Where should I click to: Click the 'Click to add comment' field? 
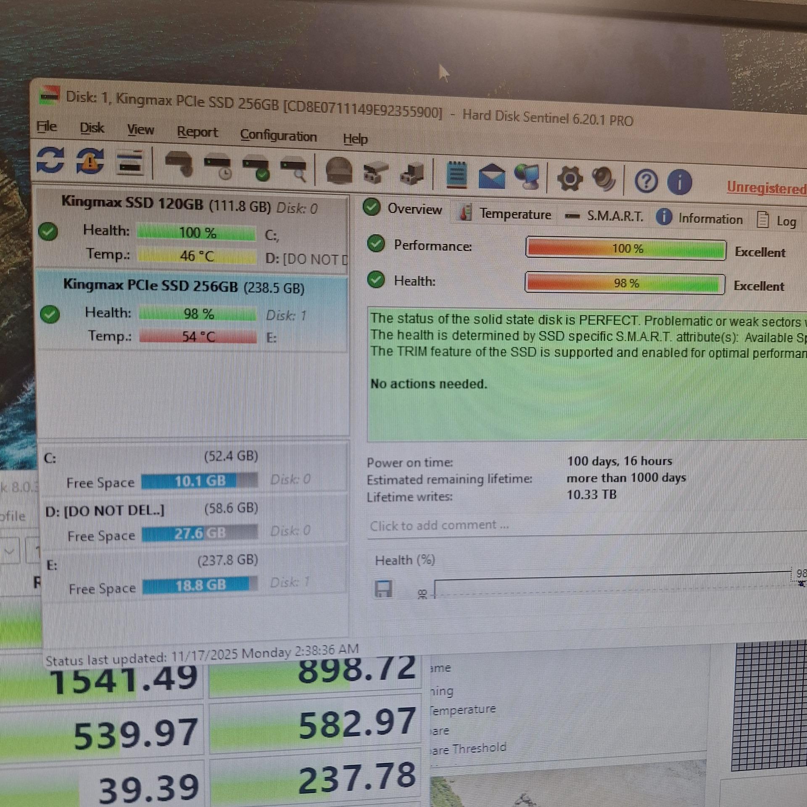tap(439, 525)
